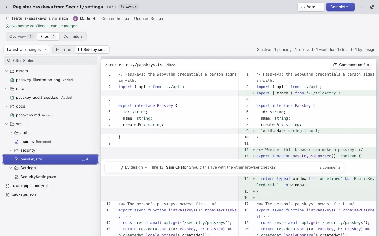Click the Complete... button

[x=341, y=7]
